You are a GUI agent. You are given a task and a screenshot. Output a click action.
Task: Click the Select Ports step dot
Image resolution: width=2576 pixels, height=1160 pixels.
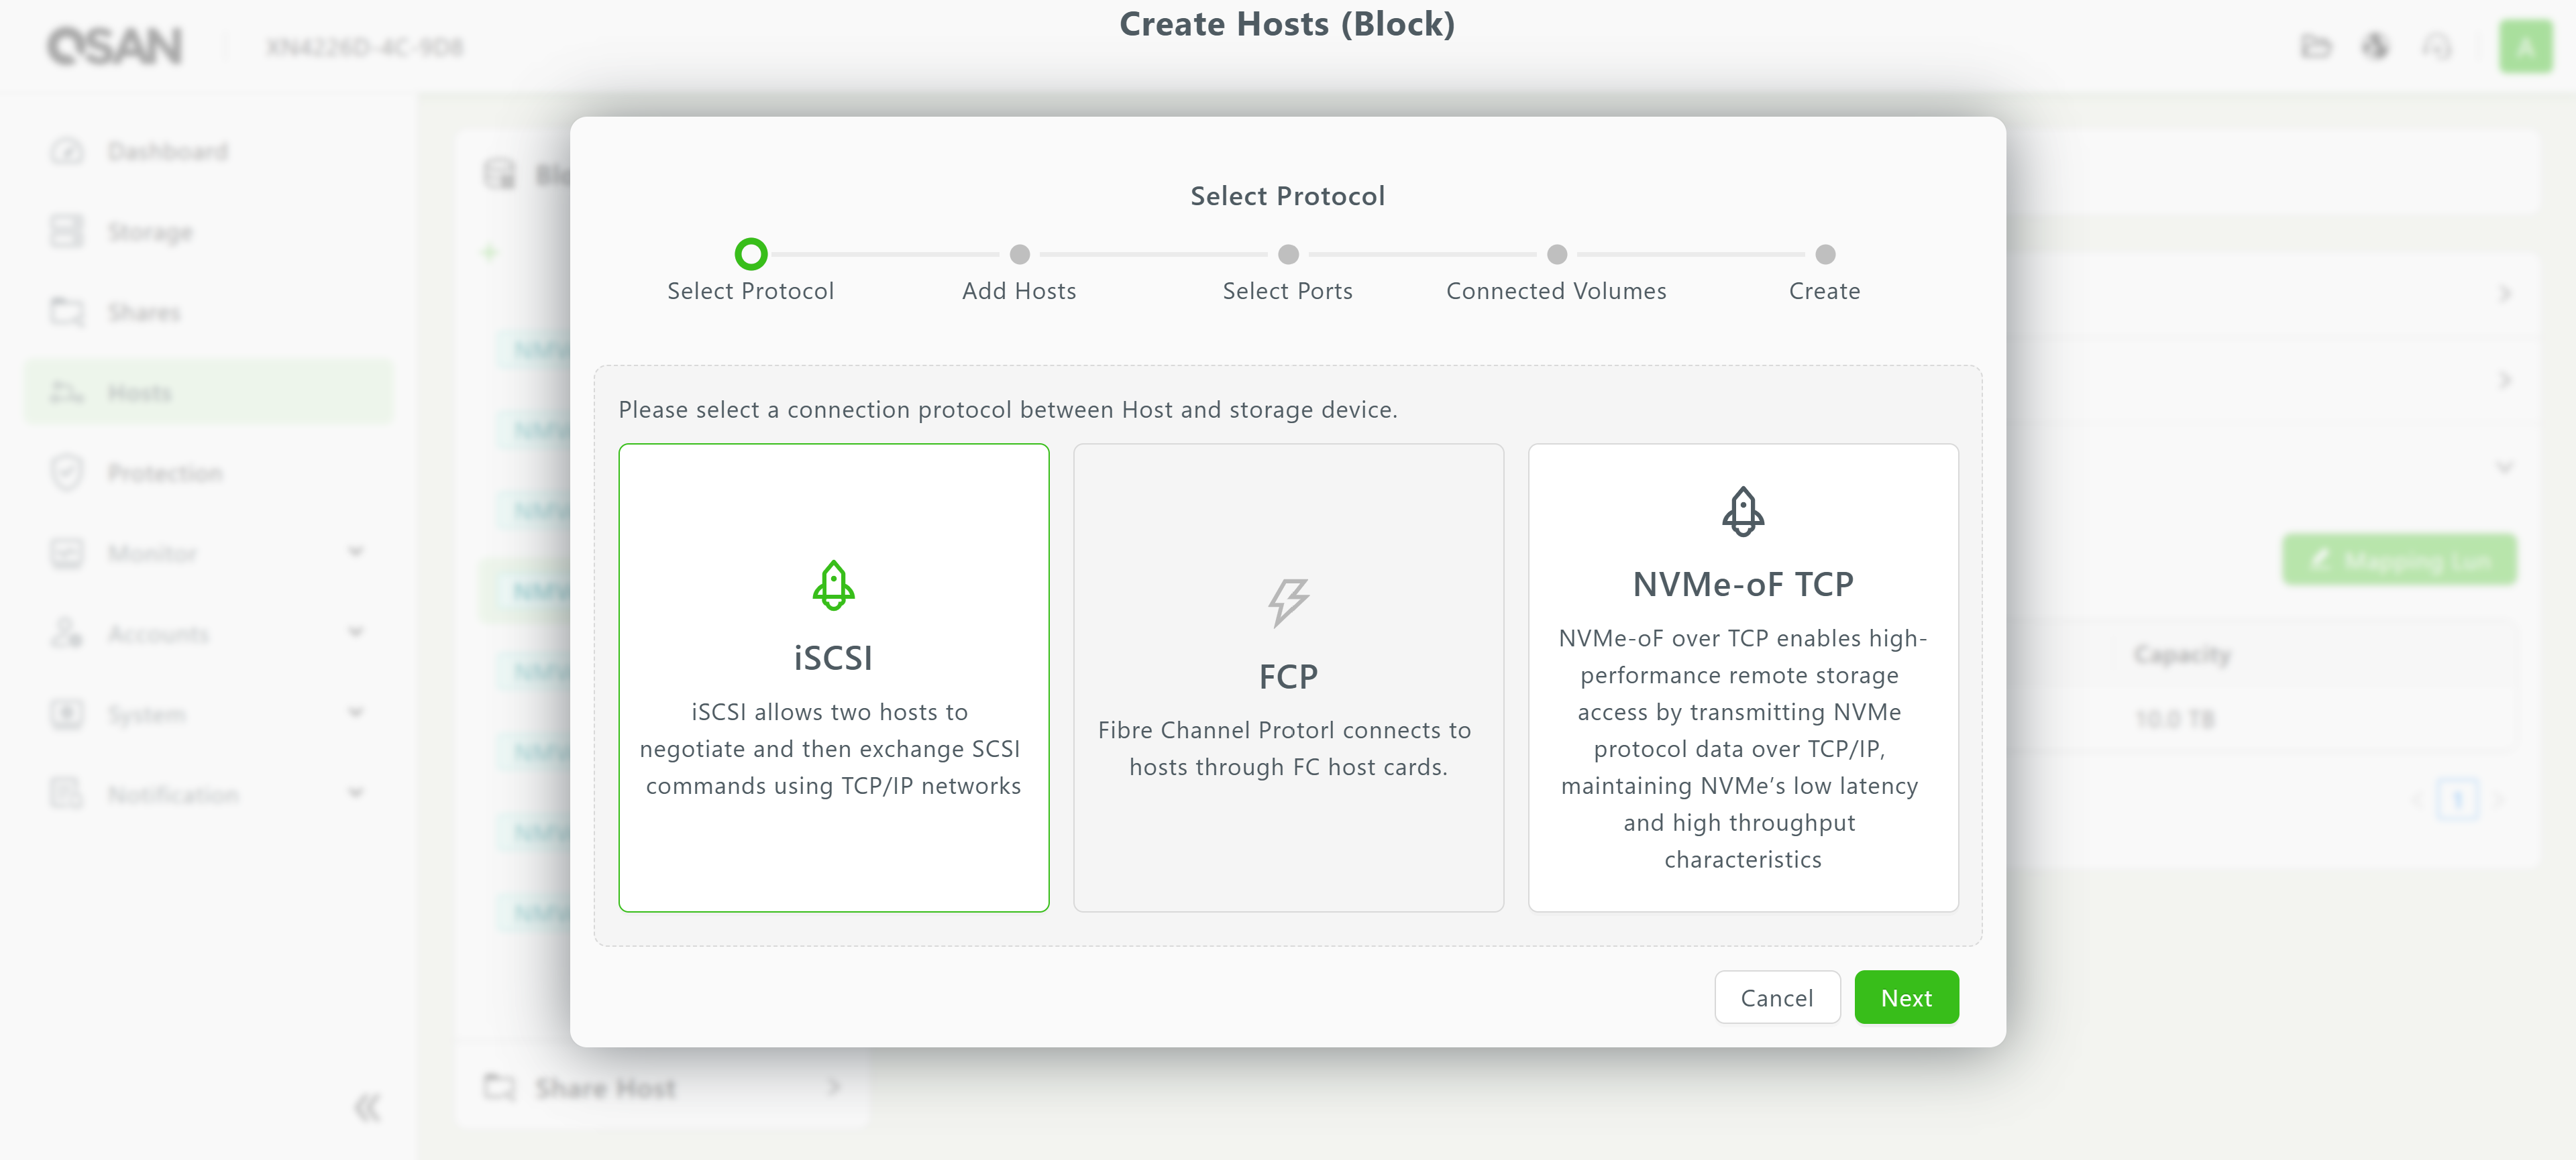tap(1288, 255)
